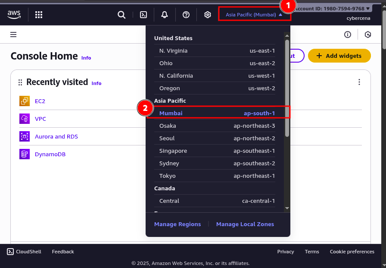Open the Info link beside Recently visited
Image resolution: width=386 pixels, height=268 pixels.
pos(96,83)
